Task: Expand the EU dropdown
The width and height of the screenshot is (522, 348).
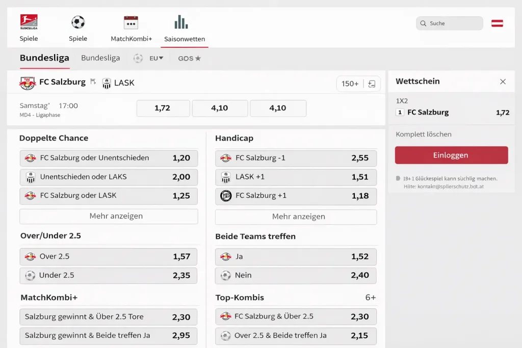Action: pos(156,58)
